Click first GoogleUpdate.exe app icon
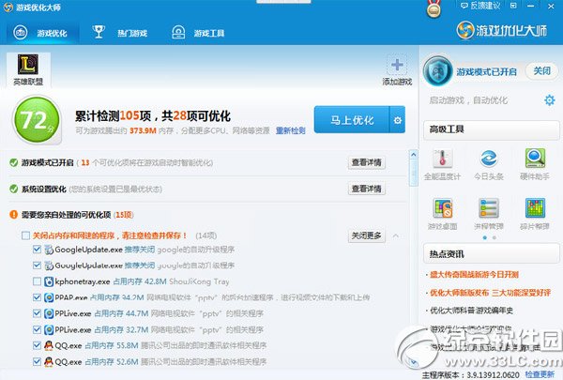This screenshot has height=380, width=563. [49, 250]
